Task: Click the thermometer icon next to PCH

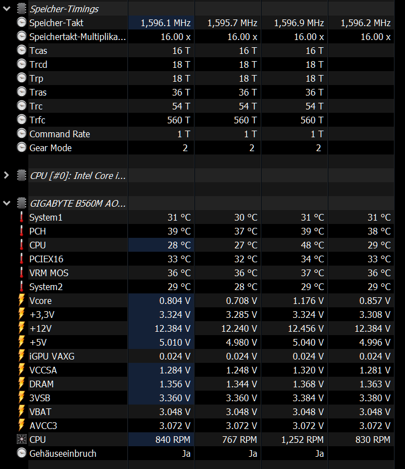Action: point(22,231)
